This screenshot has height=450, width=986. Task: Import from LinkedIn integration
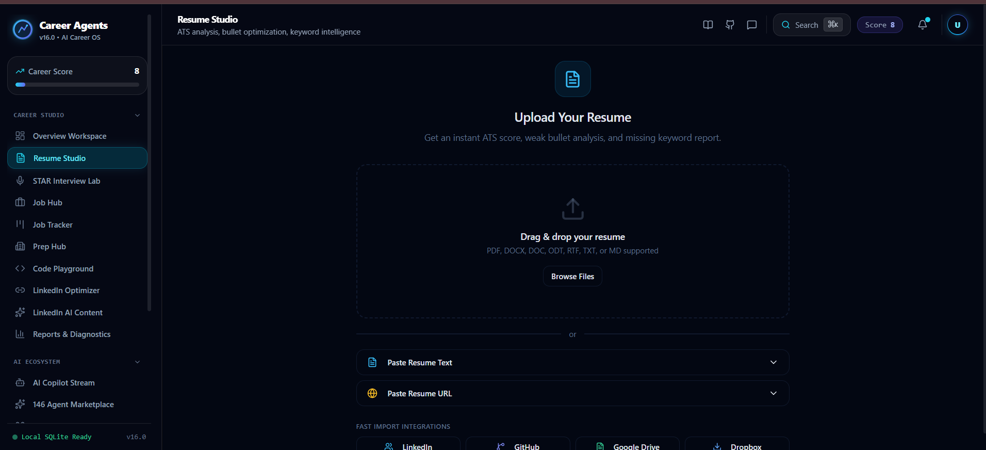pos(408,444)
